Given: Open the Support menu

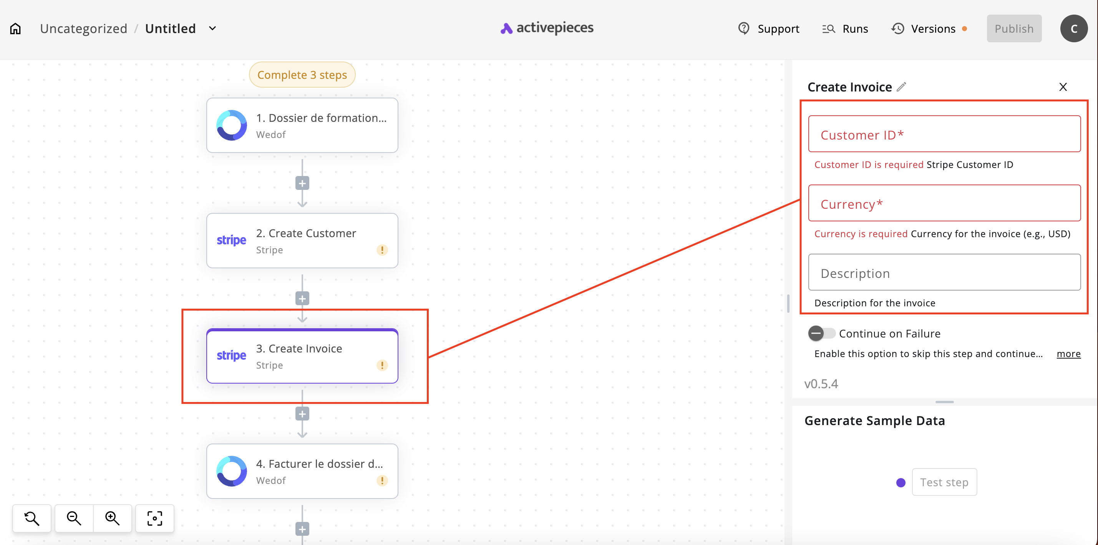Looking at the screenshot, I should coord(769,28).
